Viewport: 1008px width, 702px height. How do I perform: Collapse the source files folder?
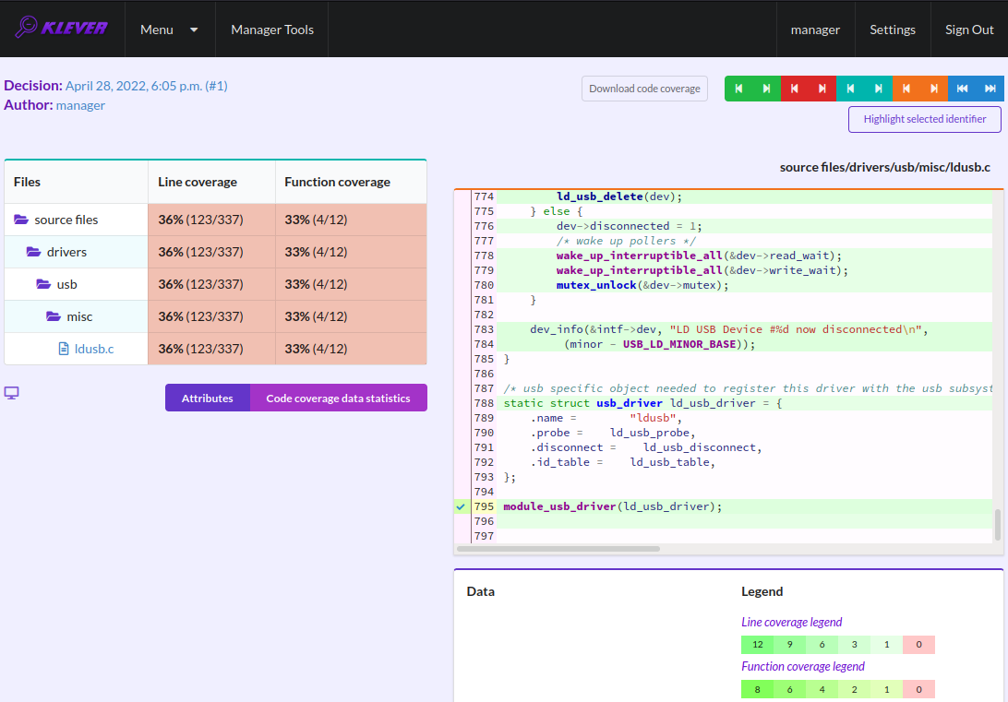point(66,220)
